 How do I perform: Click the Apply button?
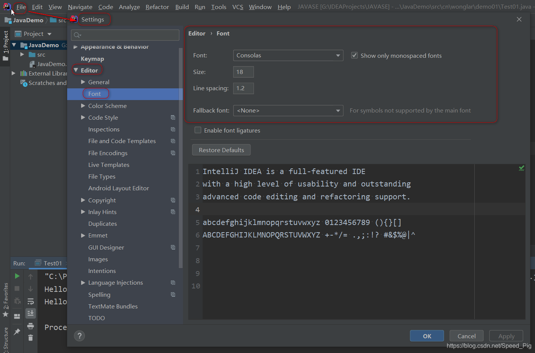coord(506,336)
